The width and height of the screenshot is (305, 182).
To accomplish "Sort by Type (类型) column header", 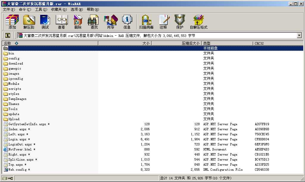I will pyautogui.click(x=227, y=43).
